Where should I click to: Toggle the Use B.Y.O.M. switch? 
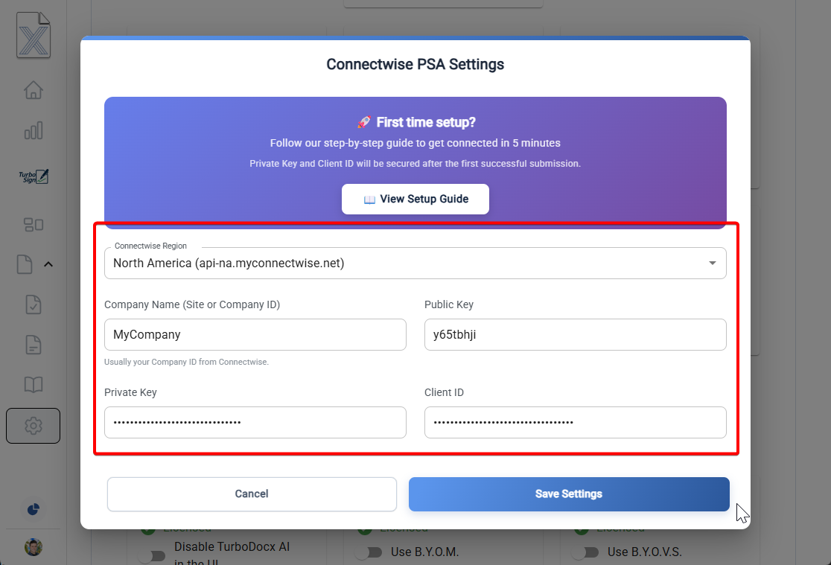pyautogui.click(x=369, y=552)
